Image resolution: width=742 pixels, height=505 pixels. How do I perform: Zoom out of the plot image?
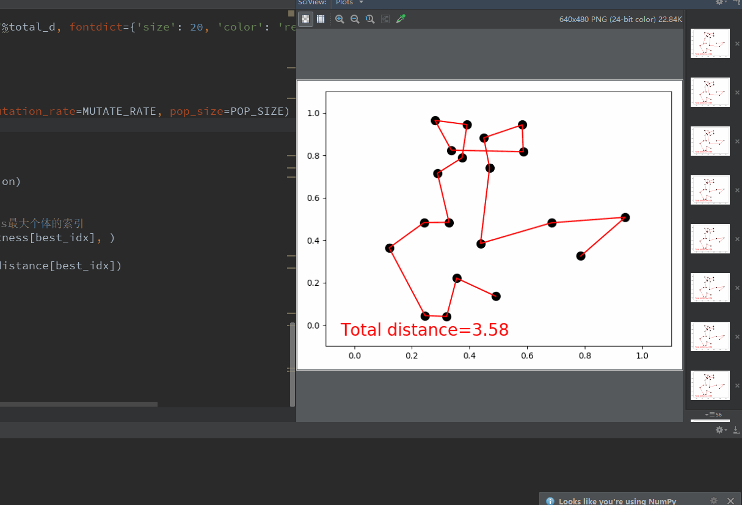[x=355, y=20]
